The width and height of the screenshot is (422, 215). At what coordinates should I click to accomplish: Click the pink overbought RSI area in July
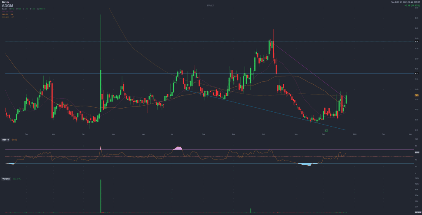point(179,148)
